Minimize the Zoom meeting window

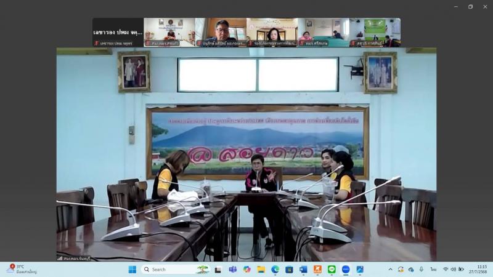456,7
